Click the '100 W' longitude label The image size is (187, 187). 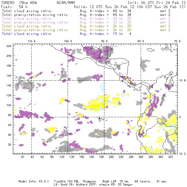[x=68, y=41]
